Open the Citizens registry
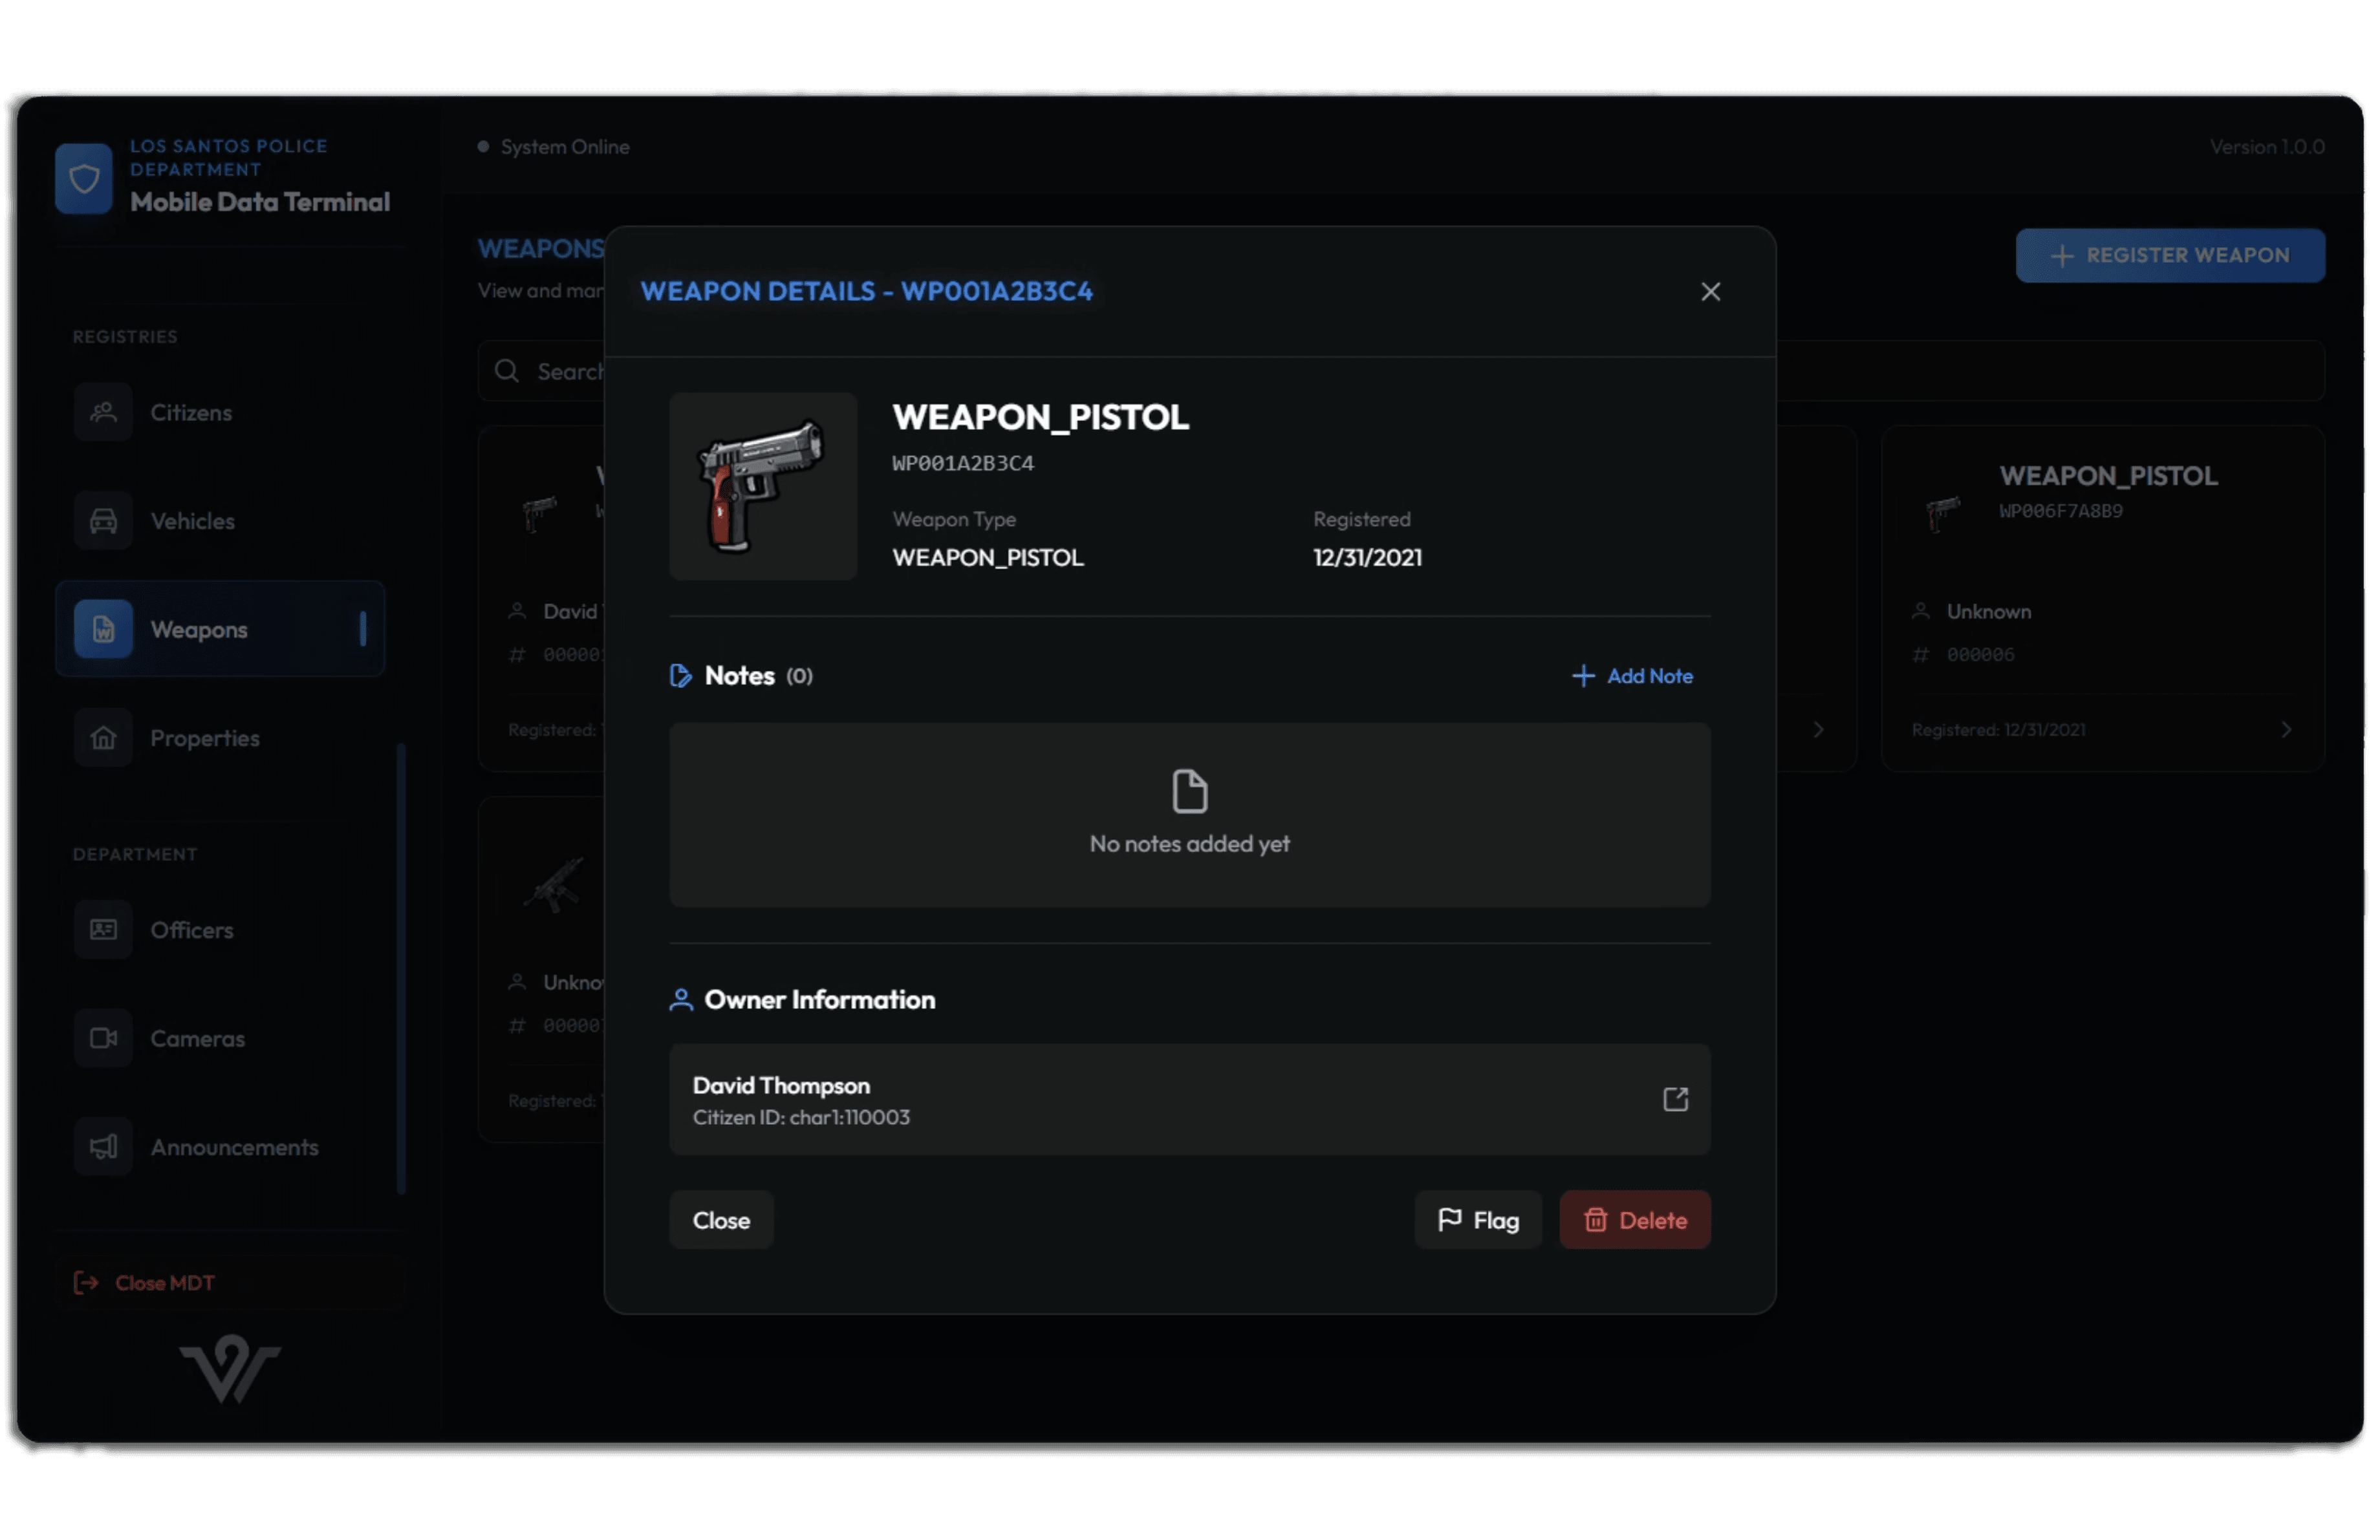This screenshot has height=1540, width=2380. (x=220, y=412)
